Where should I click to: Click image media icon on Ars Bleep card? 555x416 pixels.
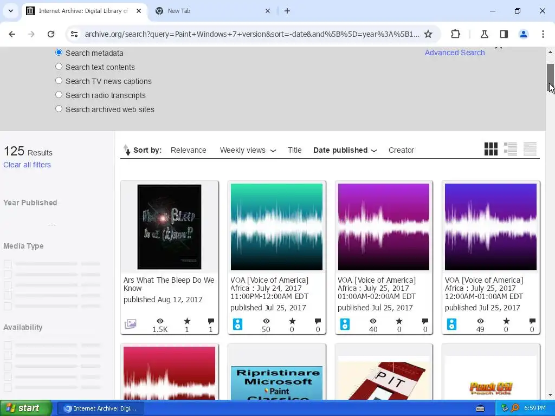[x=130, y=324]
